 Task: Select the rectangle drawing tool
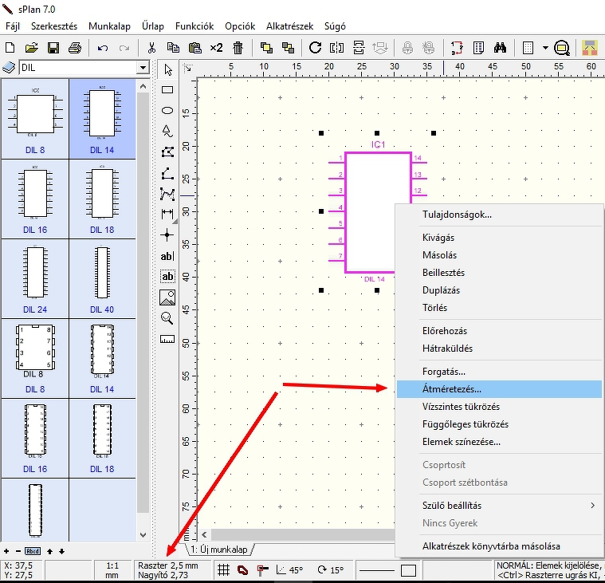point(167,90)
